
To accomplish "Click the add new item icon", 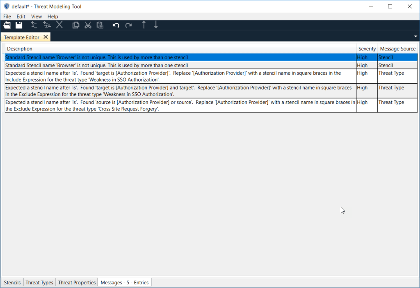I will (34, 25).
